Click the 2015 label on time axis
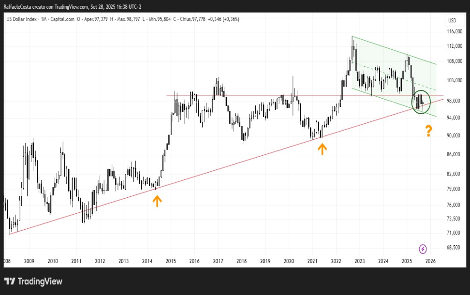Viewport: 470px width, 295px height. pyautogui.click(x=171, y=261)
